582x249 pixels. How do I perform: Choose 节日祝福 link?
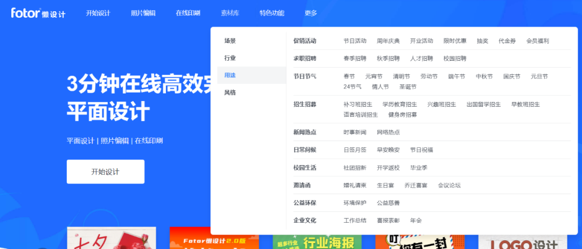click(421, 150)
